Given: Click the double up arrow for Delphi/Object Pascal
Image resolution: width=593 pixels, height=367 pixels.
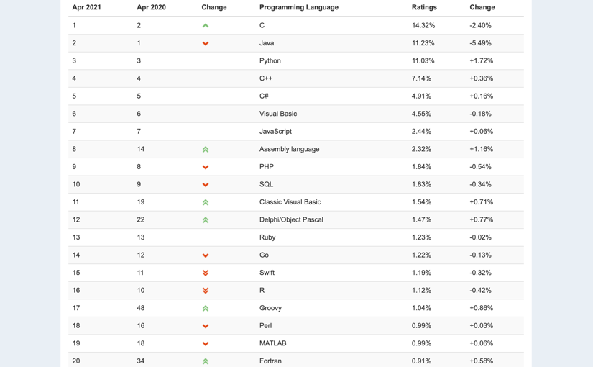Looking at the screenshot, I should coord(206,220).
